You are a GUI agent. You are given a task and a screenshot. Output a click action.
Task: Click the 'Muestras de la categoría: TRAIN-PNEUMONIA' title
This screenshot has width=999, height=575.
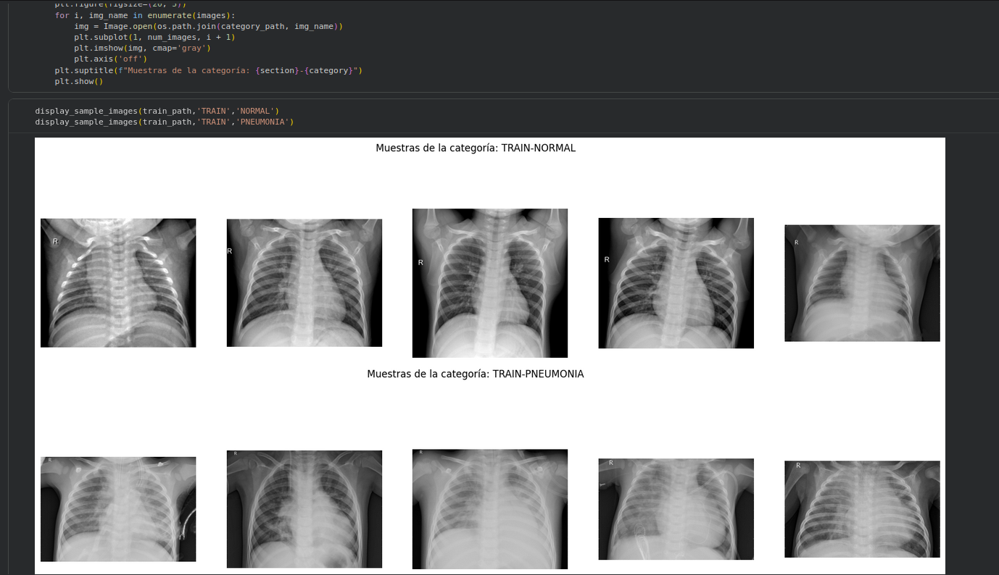pyautogui.click(x=476, y=374)
